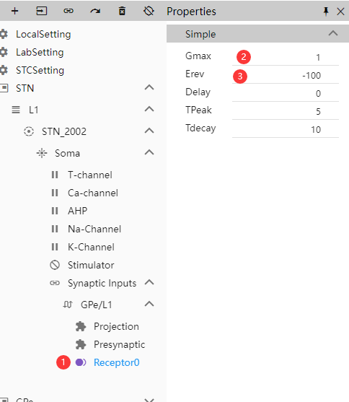
Task: Select the Stimulator item
Action: click(91, 265)
